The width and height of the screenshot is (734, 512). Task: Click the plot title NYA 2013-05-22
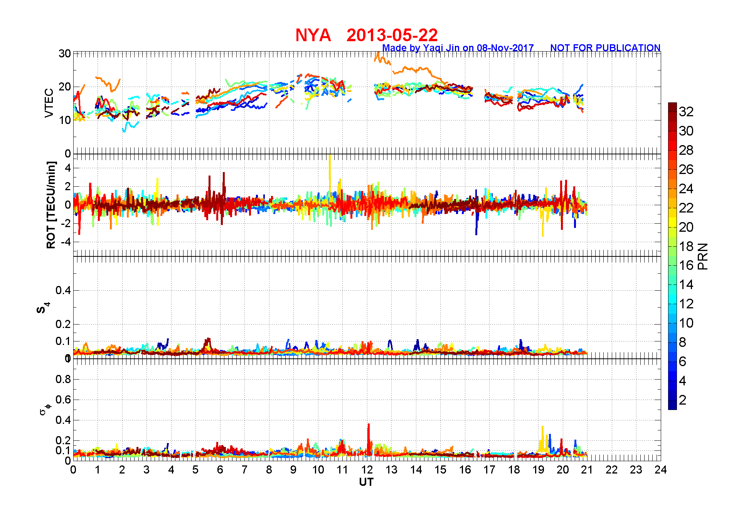367,35
